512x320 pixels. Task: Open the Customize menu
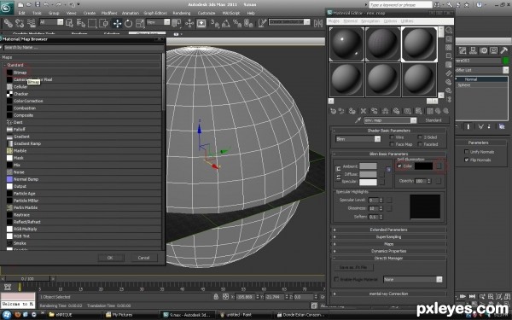click(207, 13)
